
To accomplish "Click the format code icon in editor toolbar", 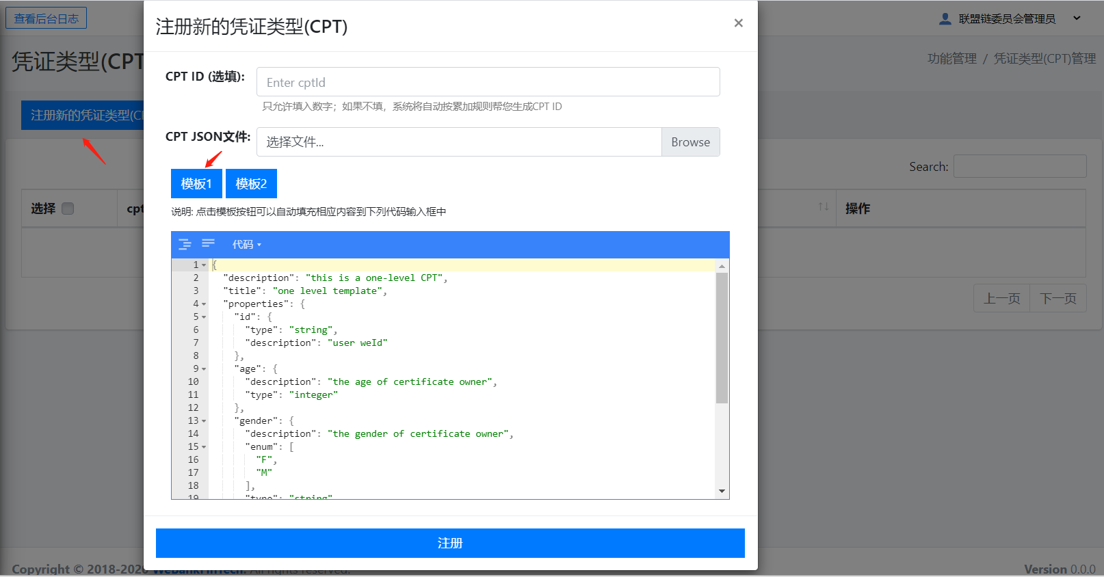I will (x=185, y=244).
